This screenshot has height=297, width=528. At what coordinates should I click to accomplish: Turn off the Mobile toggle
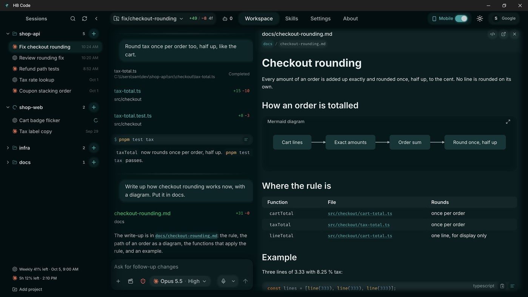point(461,18)
